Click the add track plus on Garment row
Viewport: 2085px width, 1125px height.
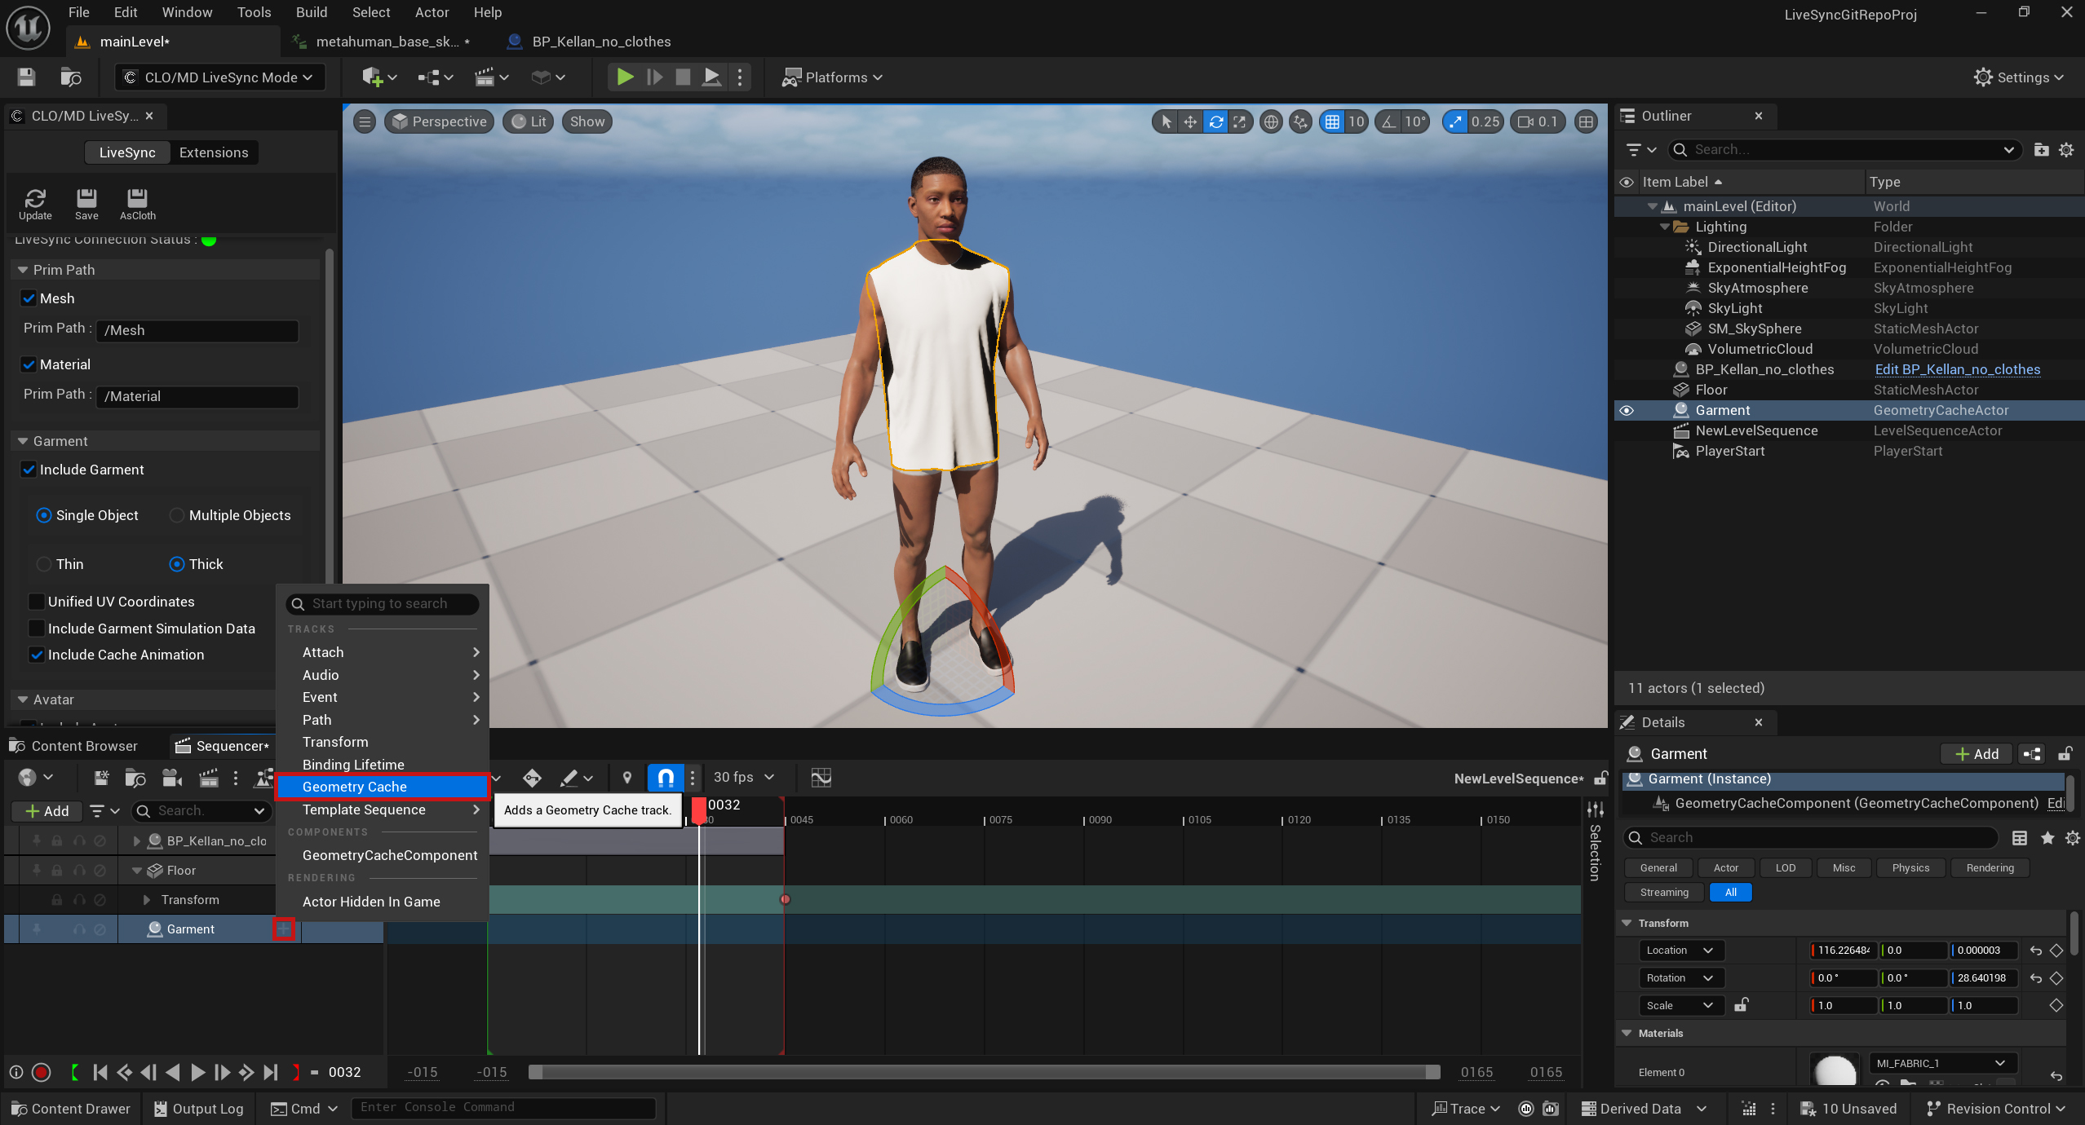click(x=283, y=929)
